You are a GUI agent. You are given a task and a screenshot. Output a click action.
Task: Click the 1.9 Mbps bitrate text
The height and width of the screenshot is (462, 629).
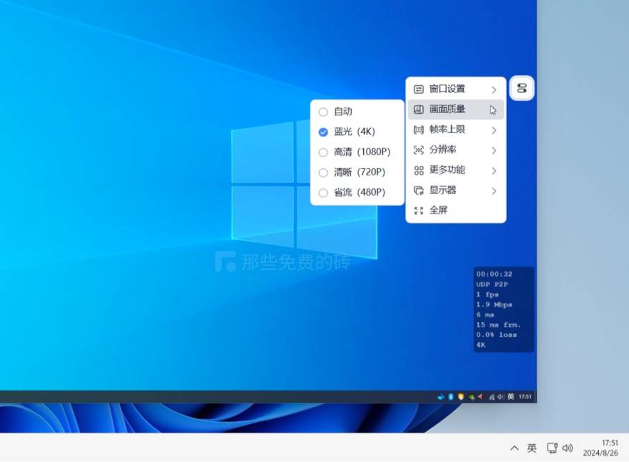tap(494, 305)
